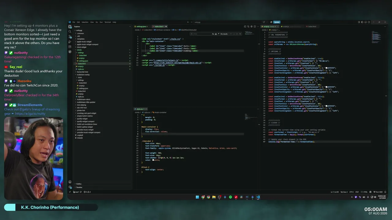The image size is (392, 220).
Task: Open the dropdown arrow beside Copilot chat
Action: 267,22
